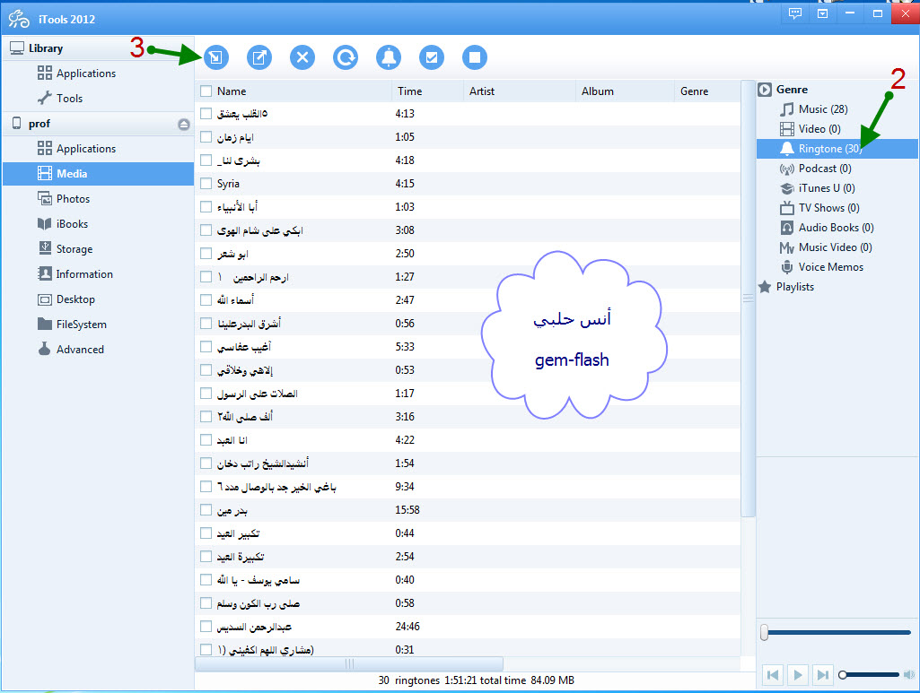Select Ringtone (30) genre
This screenshot has height=693, width=920.
click(837, 149)
